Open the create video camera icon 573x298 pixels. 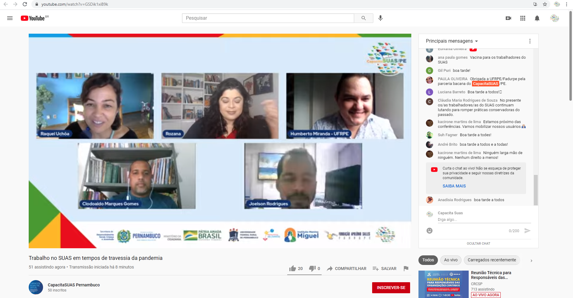click(508, 18)
